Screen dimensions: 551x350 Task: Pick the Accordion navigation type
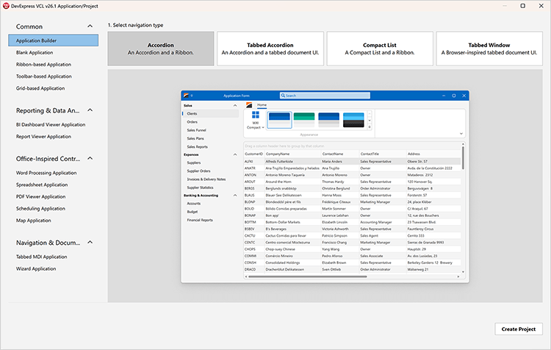pyautogui.click(x=161, y=49)
